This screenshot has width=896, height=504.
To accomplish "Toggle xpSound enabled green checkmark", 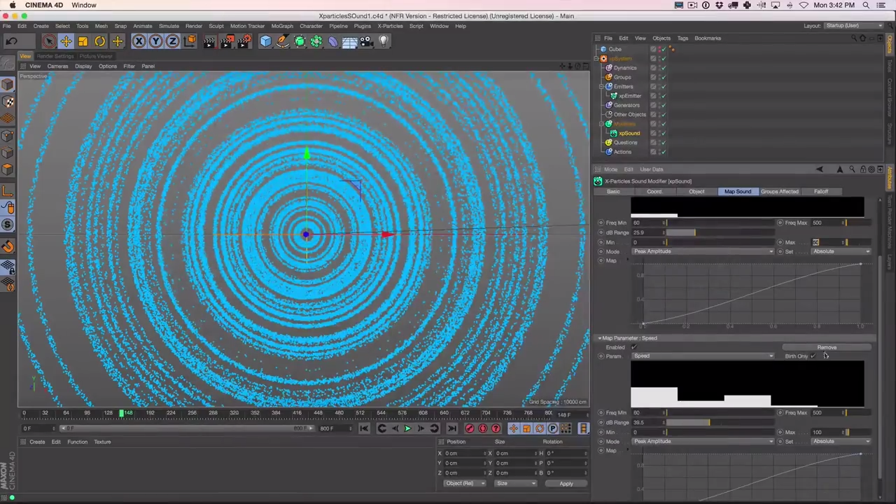I will click(x=663, y=133).
